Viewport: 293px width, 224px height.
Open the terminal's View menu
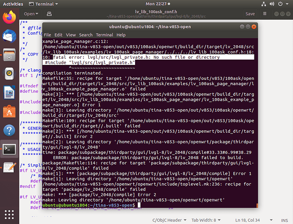[70, 35]
